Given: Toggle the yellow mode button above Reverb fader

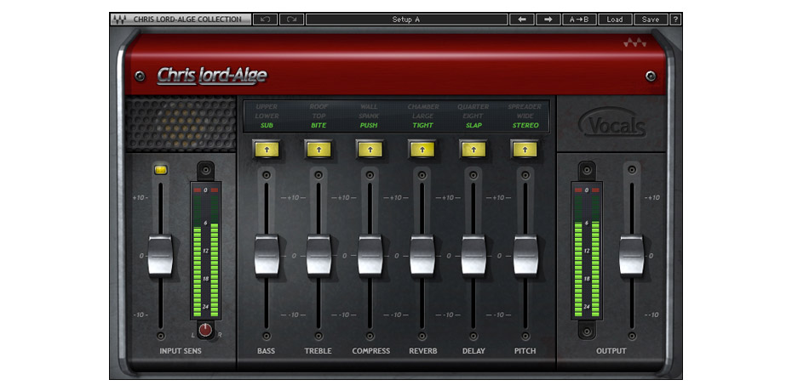Looking at the screenshot, I should click(422, 149).
